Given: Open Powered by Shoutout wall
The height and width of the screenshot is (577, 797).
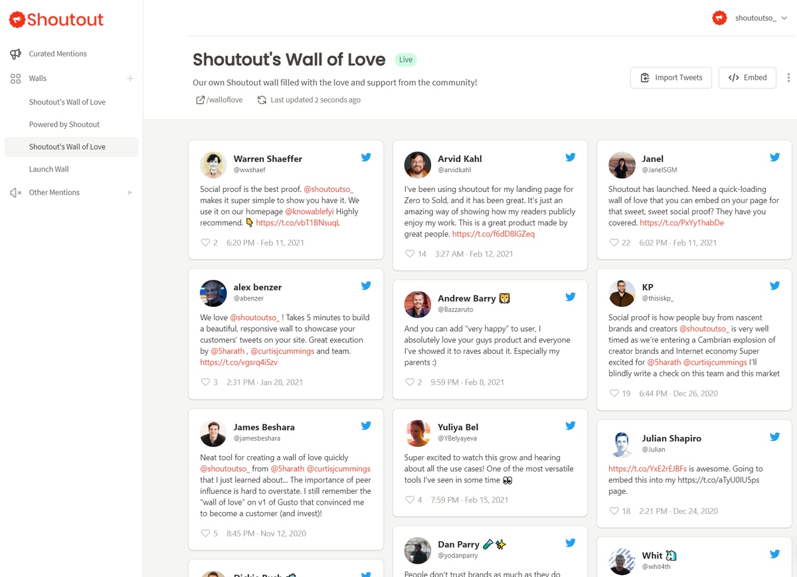Looking at the screenshot, I should click(64, 125).
